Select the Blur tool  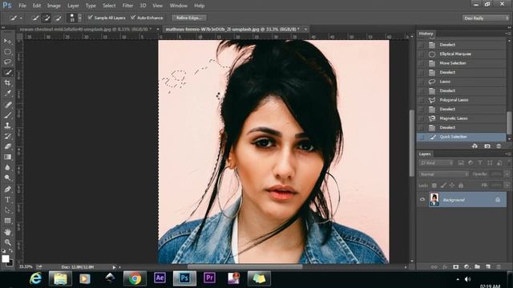(7, 167)
